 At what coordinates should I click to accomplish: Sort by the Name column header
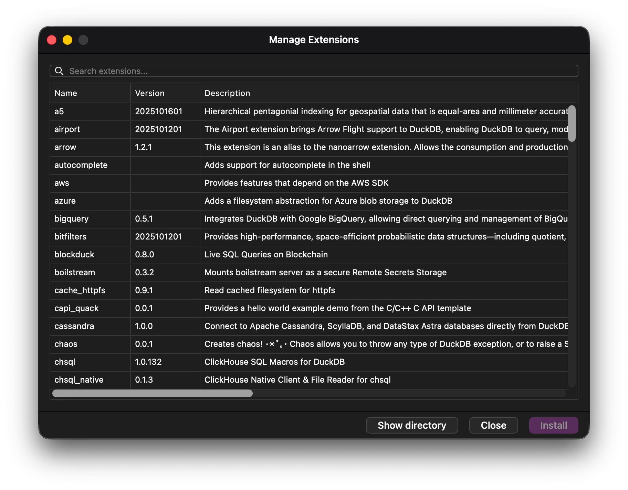(x=66, y=93)
